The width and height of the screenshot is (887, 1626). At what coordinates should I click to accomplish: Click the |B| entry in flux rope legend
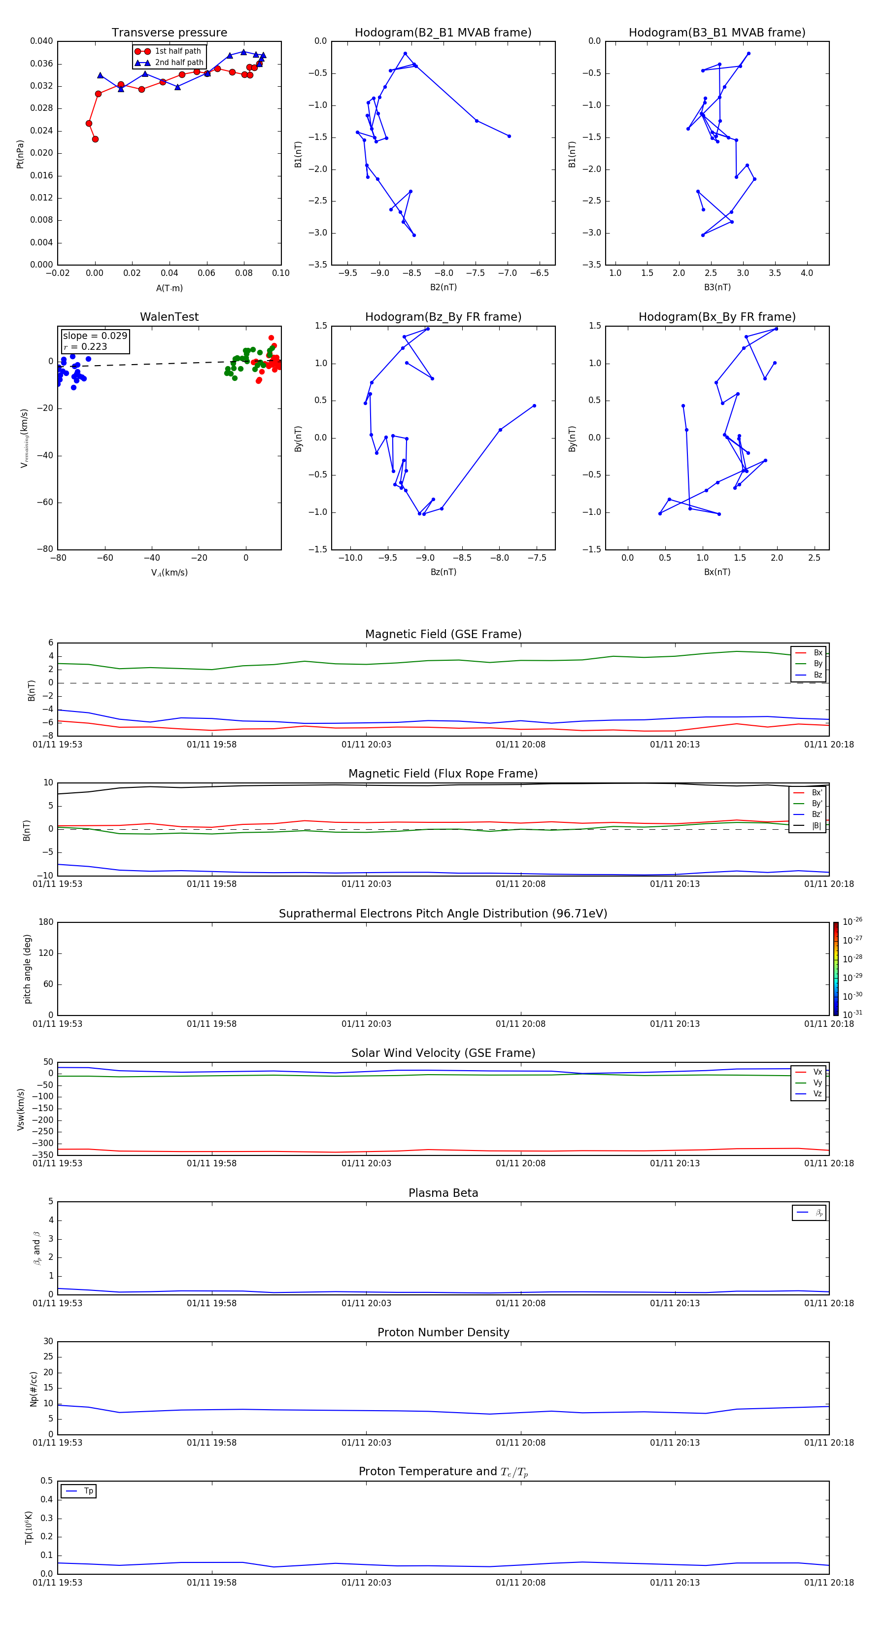tap(808, 826)
